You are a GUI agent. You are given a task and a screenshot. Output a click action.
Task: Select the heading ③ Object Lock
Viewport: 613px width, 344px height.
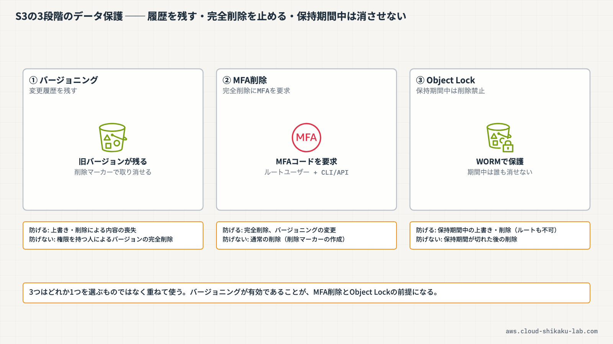(x=446, y=80)
